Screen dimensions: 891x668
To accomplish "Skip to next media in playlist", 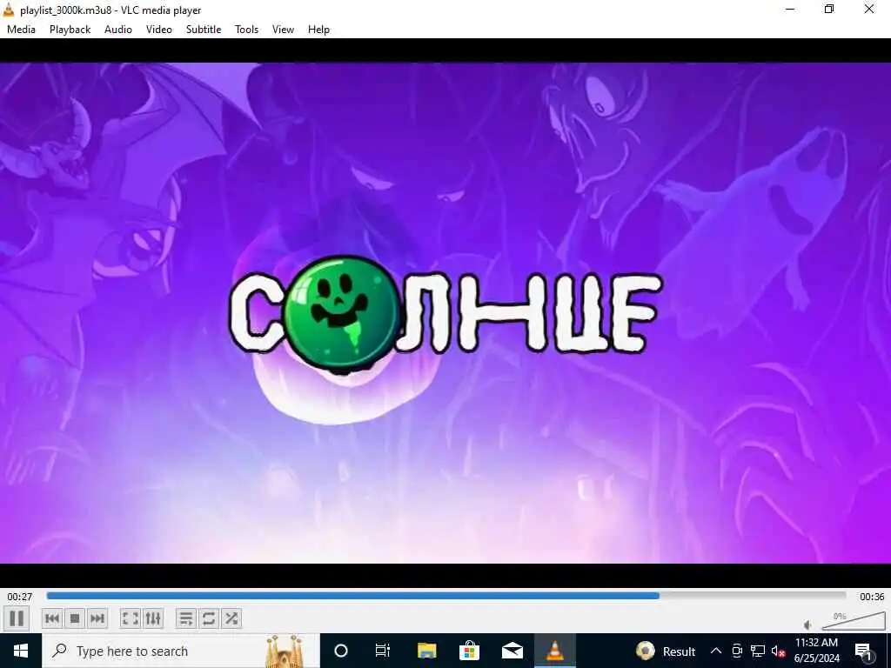I will point(97,618).
